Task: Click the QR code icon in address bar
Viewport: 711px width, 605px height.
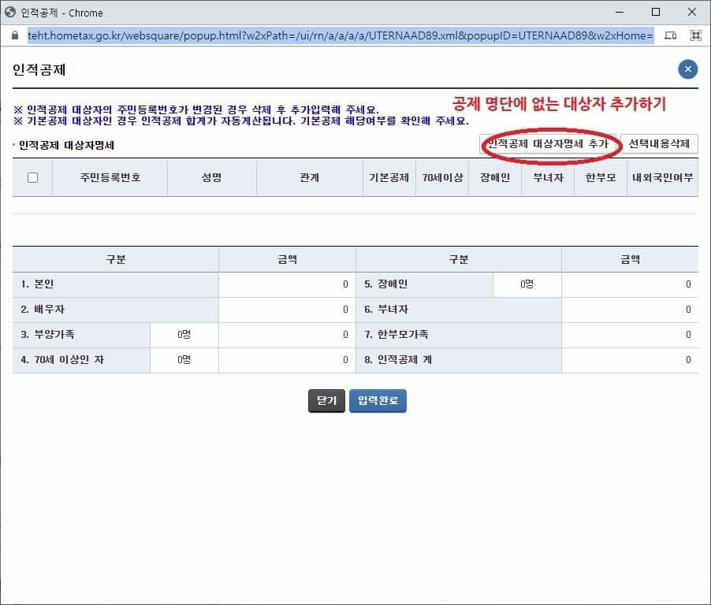Action: coord(695,36)
